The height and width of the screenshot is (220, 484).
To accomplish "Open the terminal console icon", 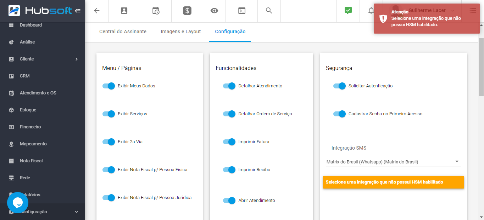I will pyautogui.click(x=241, y=11).
